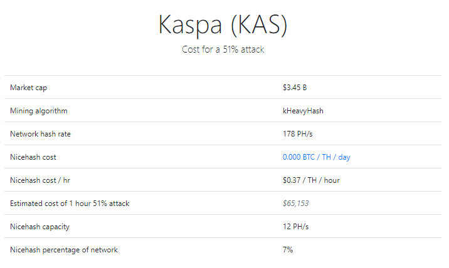Click the $0.37 / TH / hour value
The width and height of the screenshot is (449, 268).
point(311,180)
